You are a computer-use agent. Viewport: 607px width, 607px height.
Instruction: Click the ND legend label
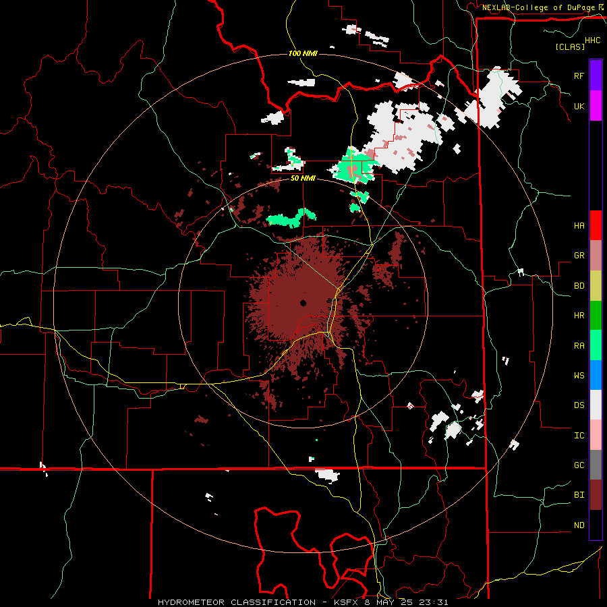tap(579, 525)
